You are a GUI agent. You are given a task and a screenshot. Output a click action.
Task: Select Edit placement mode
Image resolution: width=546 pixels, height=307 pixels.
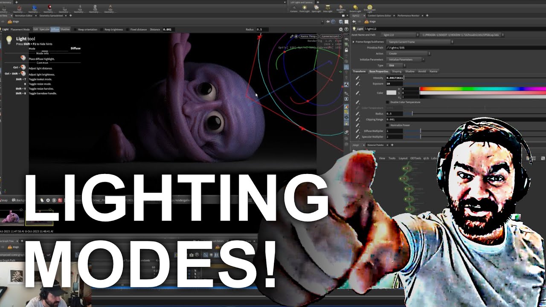pos(36,29)
